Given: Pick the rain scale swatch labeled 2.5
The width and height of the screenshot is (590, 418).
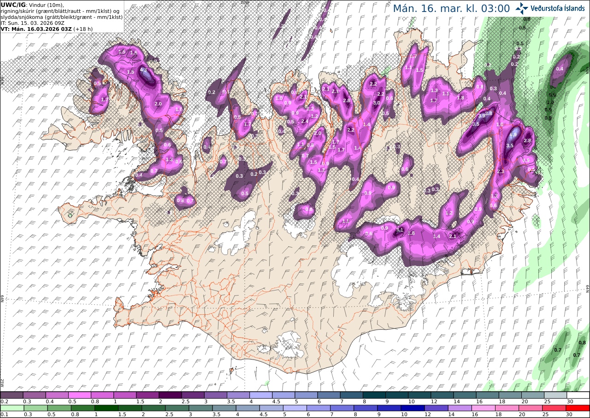Looking at the screenshot, I should [177, 408].
